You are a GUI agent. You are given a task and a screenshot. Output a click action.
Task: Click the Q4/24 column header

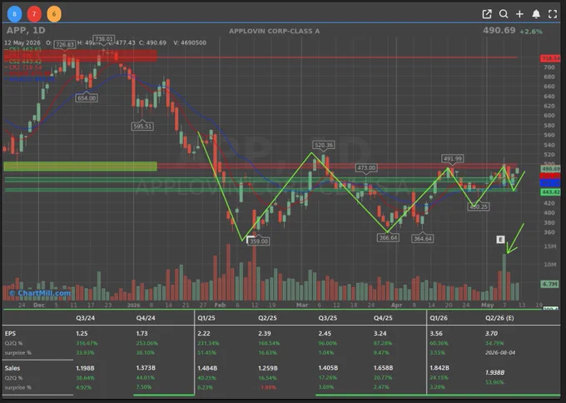146,318
